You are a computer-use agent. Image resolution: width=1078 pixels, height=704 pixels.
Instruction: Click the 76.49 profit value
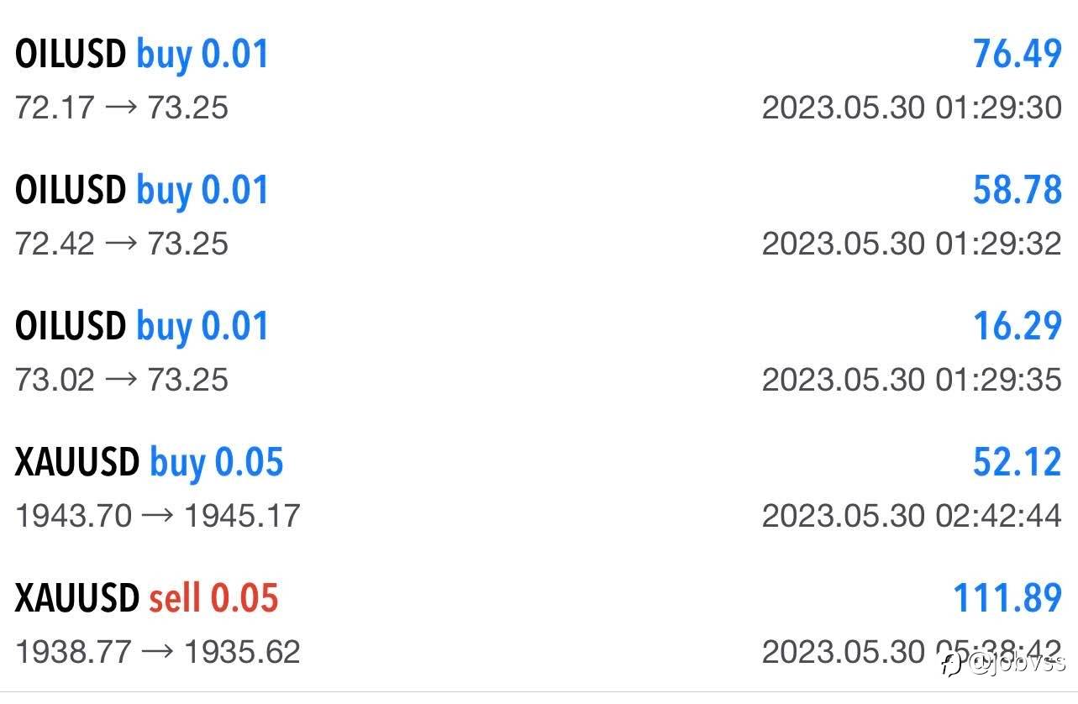tap(1018, 54)
